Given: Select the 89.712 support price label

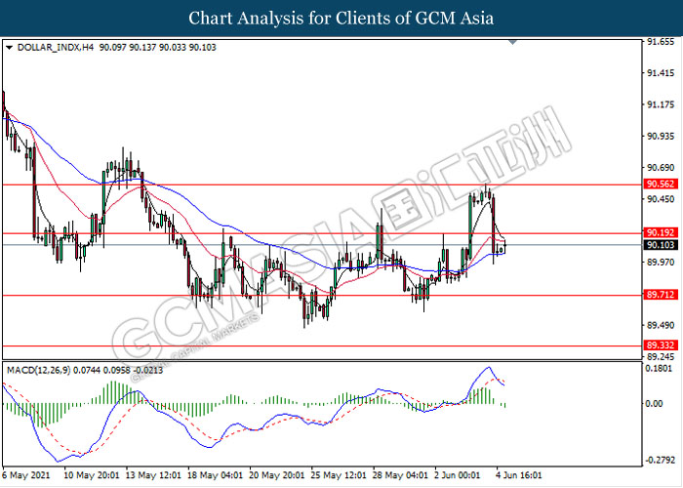Looking at the screenshot, I should coord(661,295).
